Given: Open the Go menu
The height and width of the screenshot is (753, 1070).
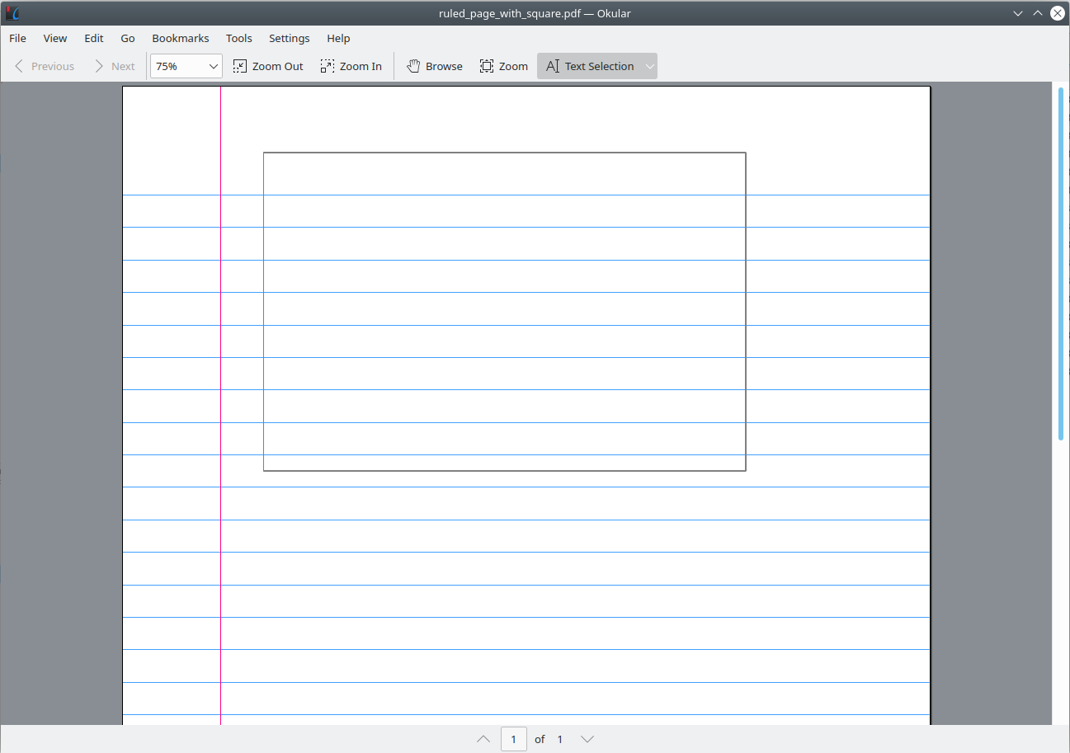Looking at the screenshot, I should click(x=128, y=38).
